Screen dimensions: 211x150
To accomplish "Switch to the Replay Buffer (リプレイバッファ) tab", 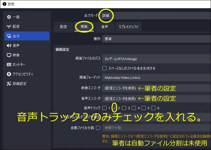I will (x=128, y=27).
